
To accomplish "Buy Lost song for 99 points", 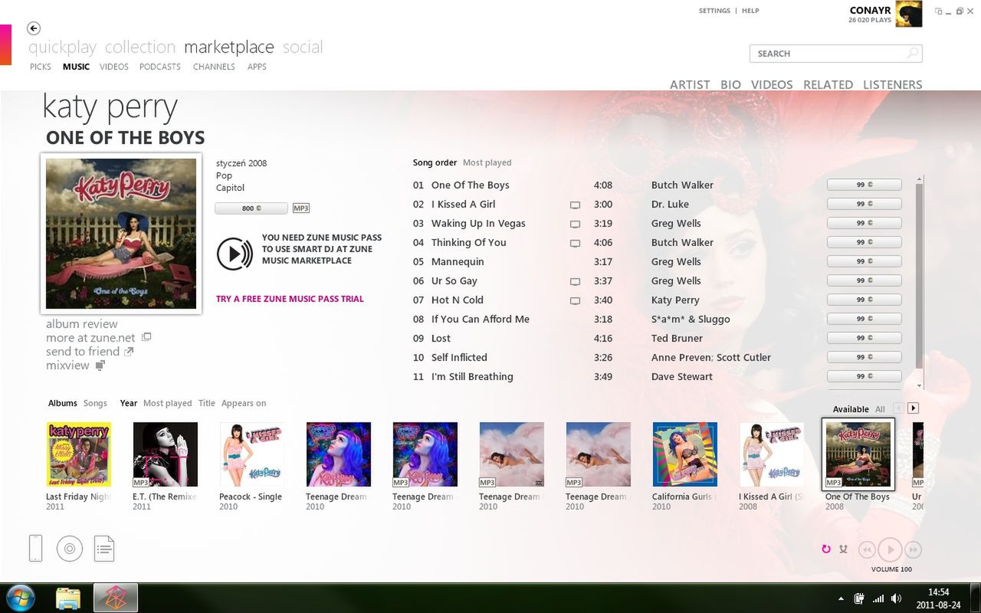I will [x=865, y=338].
